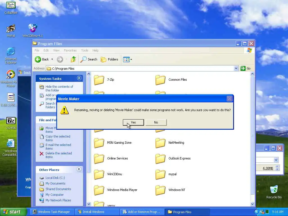Click the 7z2406 desktop icon
The height and width of the screenshot is (216, 288).
click(x=11, y=121)
